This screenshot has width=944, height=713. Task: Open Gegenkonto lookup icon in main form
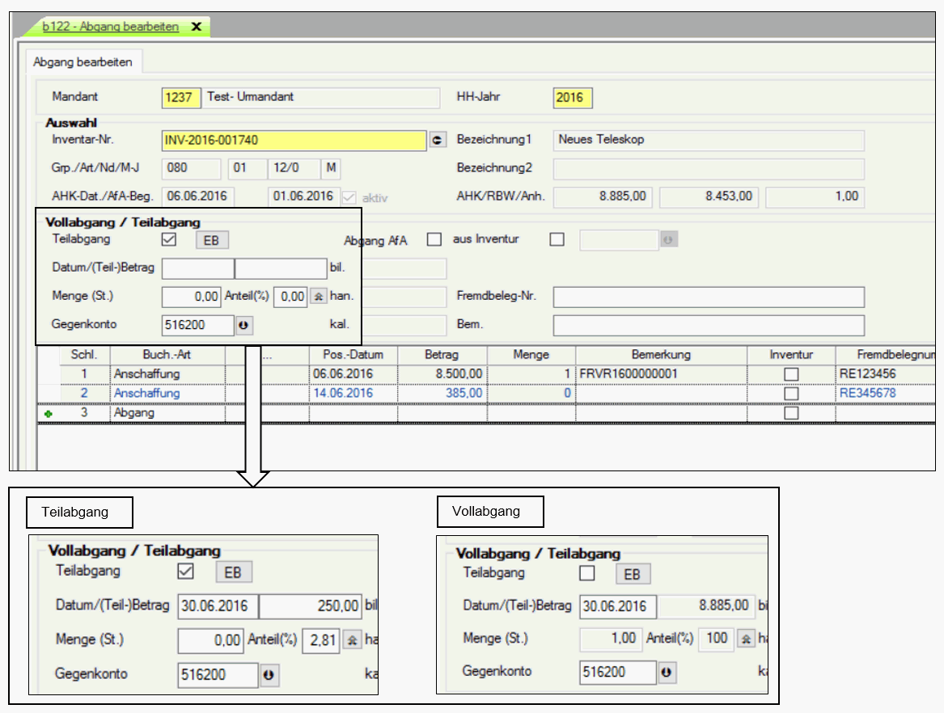[x=243, y=325]
